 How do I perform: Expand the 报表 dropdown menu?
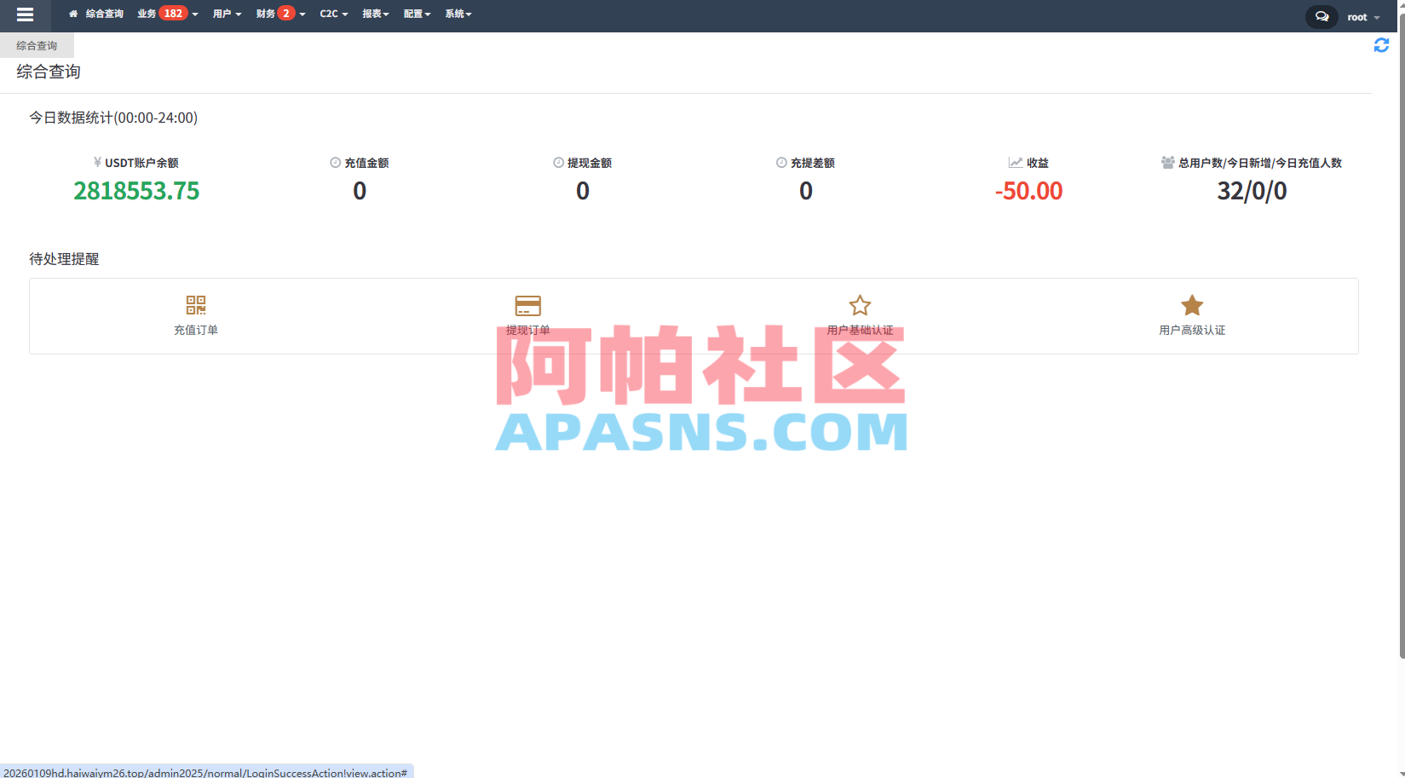[x=376, y=14]
